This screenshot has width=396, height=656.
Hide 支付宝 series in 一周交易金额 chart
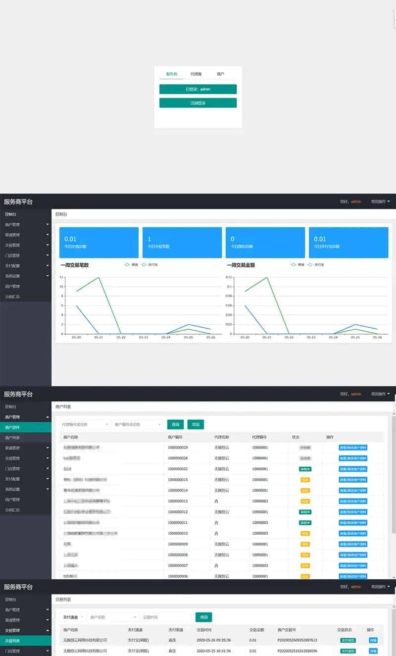click(x=316, y=265)
